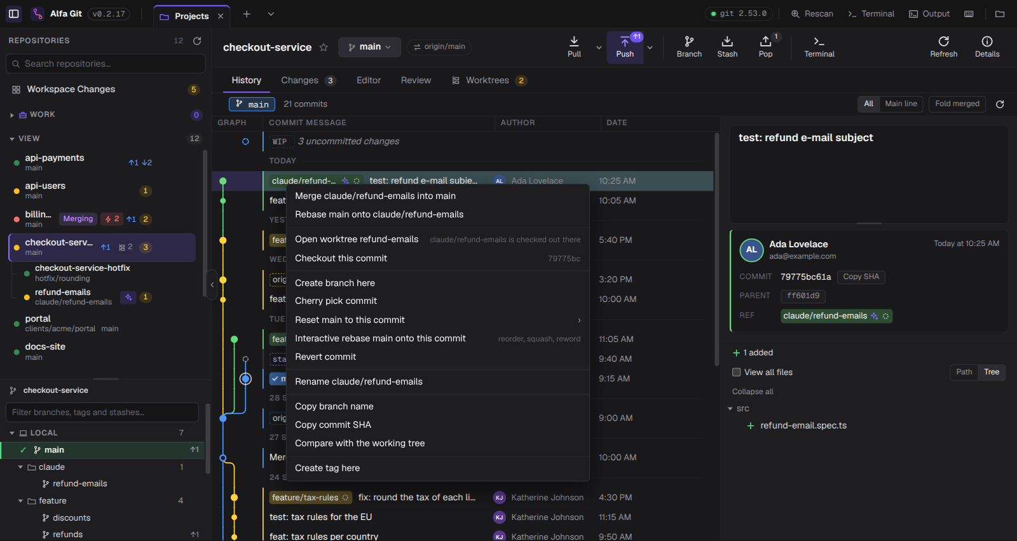
Task: Click Collapse all in file tree
Action: point(753,392)
